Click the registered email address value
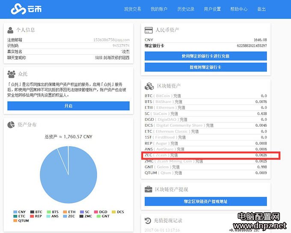The image size is (291, 233). [x=111, y=40]
